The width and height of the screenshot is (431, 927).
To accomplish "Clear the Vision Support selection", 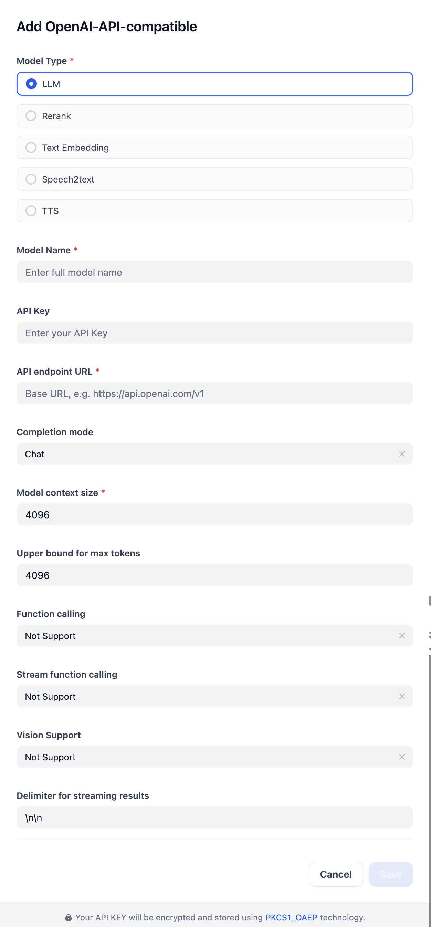I will [x=402, y=757].
